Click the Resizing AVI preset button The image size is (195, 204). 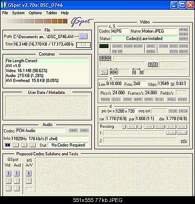pos(131,127)
